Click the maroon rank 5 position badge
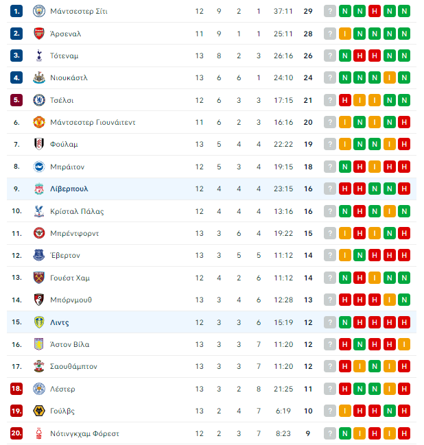The height and width of the screenshot is (445, 424). (16, 100)
